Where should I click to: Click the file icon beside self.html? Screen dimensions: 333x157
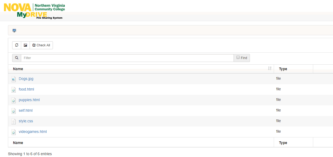13,111
